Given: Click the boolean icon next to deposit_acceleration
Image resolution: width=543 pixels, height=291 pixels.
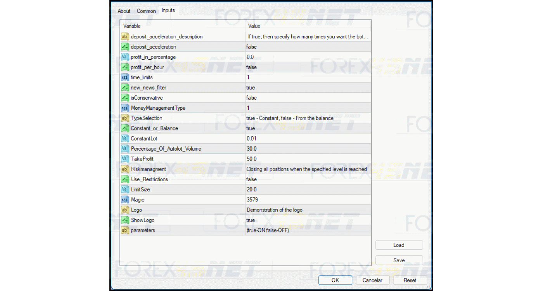Looking at the screenshot, I should [125, 47].
